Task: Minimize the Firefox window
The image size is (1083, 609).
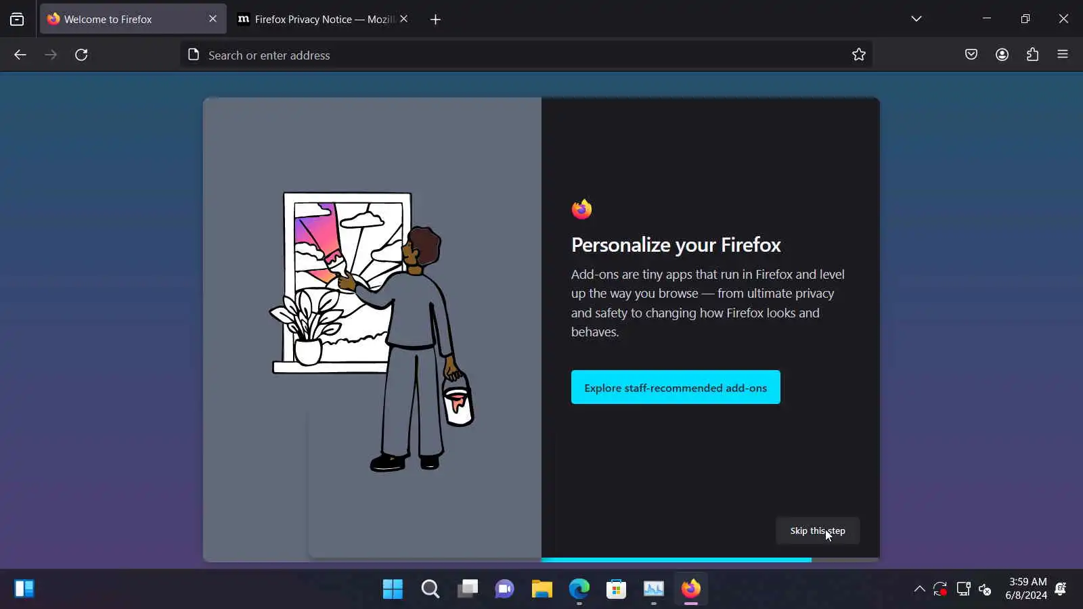Action: pyautogui.click(x=987, y=19)
